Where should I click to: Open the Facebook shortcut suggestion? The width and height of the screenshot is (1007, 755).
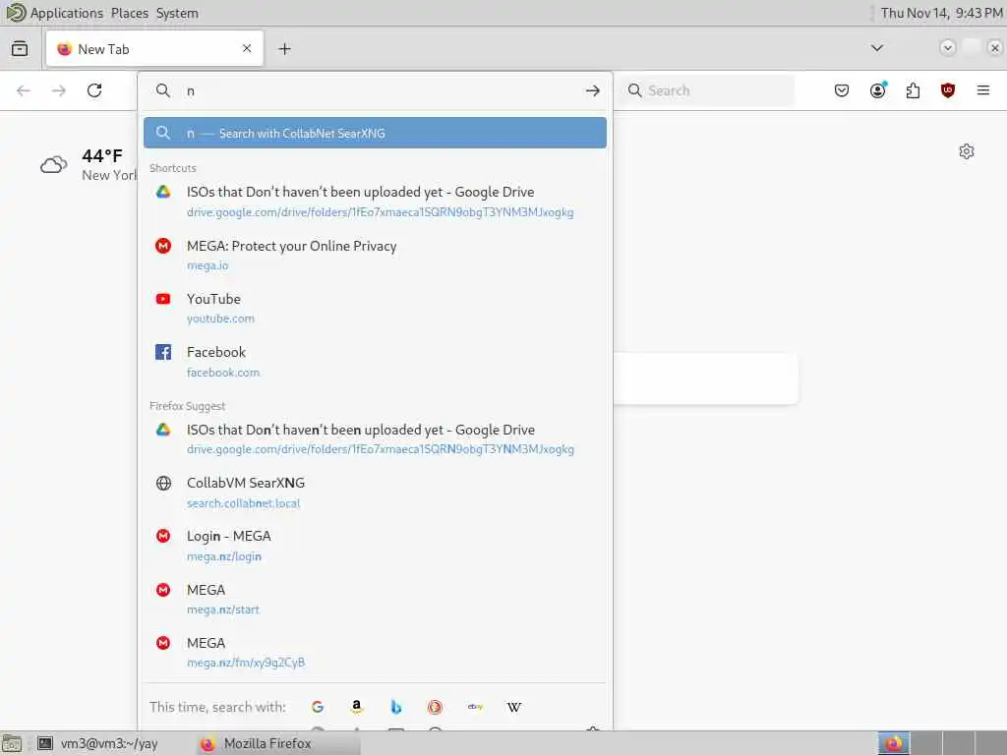375,362
